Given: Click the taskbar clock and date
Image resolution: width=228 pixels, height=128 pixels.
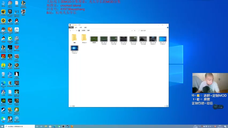Looking at the screenshot, I should pos(220,127).
